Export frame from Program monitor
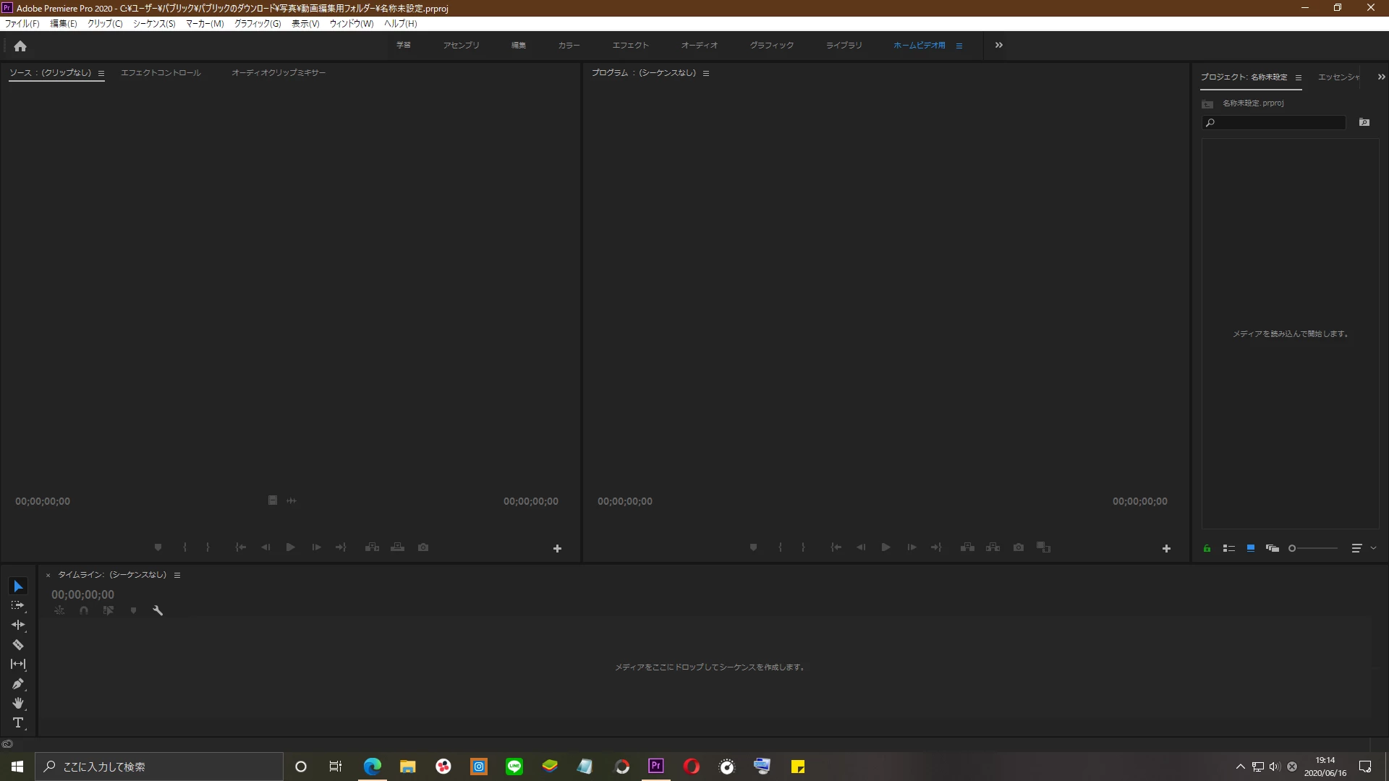1389x781 pixels. pyautogui.click(x=1019, y=547)
